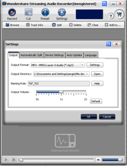Image resolution: width=127 pixels, height=166 pixels.
Task: Click the Output Volume slider handle
Action: [x=61, y=92]
